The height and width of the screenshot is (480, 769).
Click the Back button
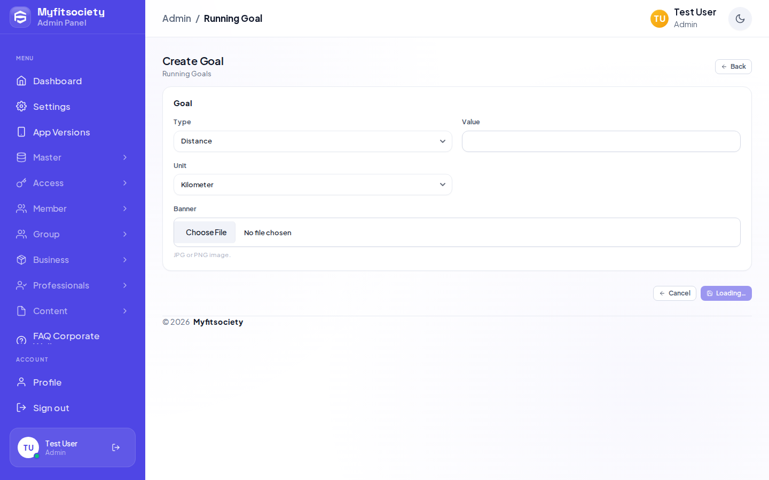(733, 67)
